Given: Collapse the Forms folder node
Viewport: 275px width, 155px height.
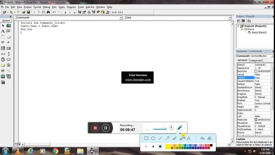Looking at the screenshot, I should click(242, 29).
